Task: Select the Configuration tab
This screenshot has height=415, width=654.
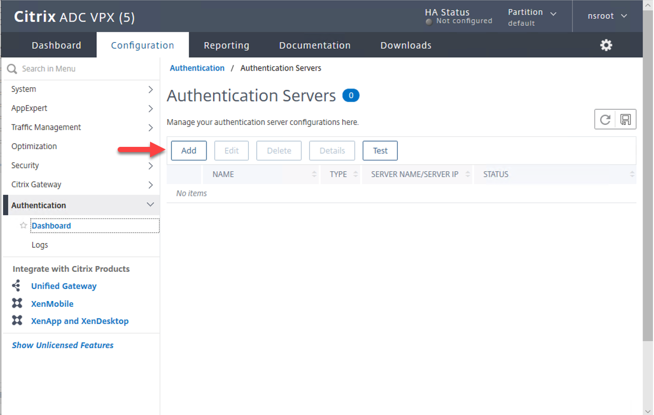Action: point(143,45)
